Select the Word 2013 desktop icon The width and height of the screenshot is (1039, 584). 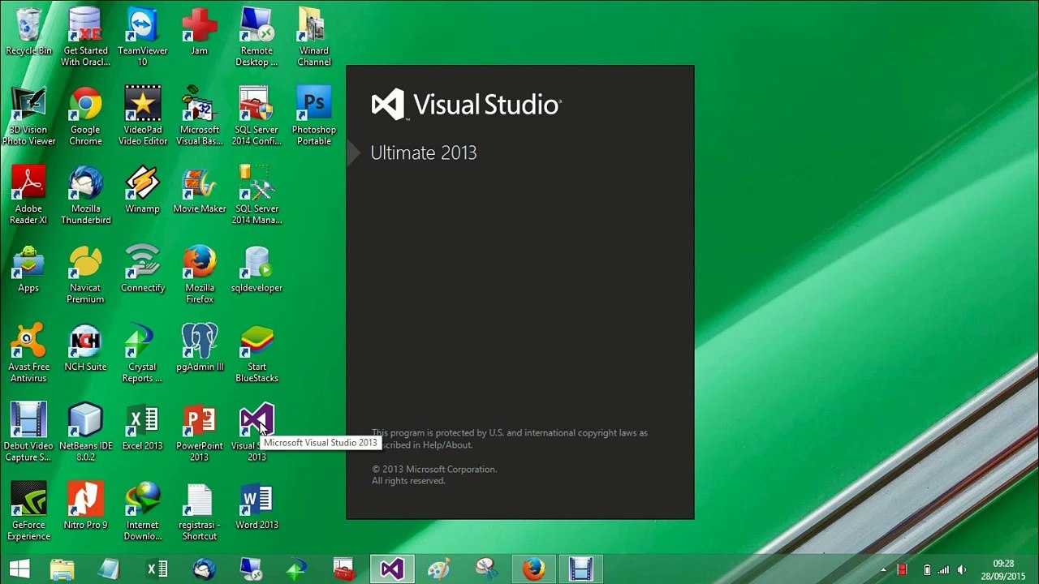coord(257,506)
